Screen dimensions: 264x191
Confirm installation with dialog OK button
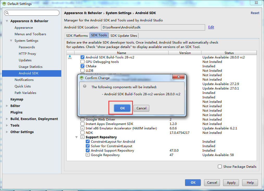pos(122,108)
